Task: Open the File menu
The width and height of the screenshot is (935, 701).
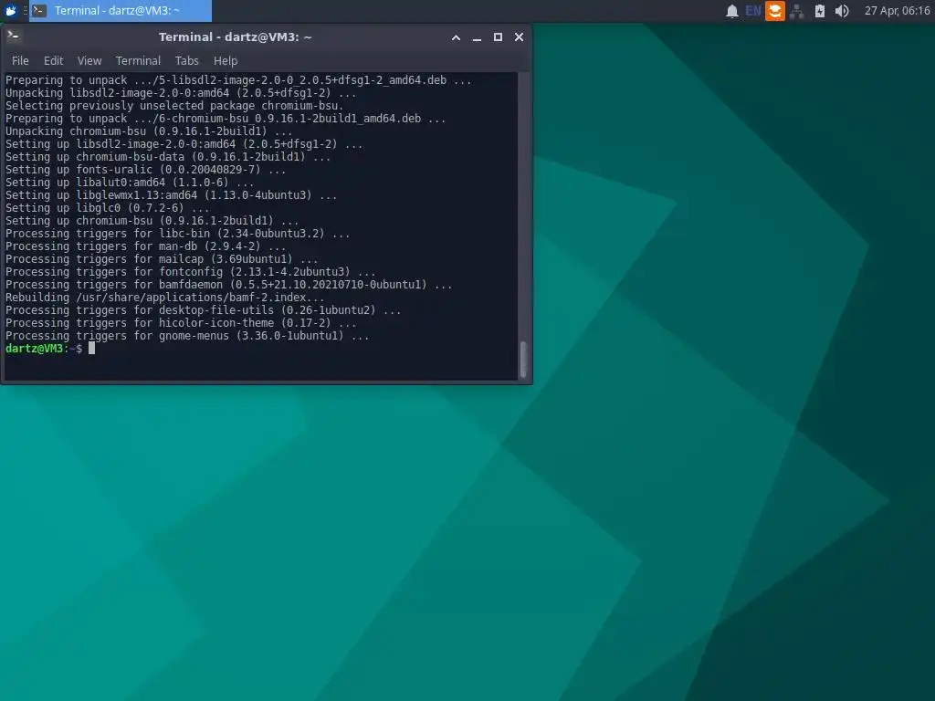Action: pos(20,61)
